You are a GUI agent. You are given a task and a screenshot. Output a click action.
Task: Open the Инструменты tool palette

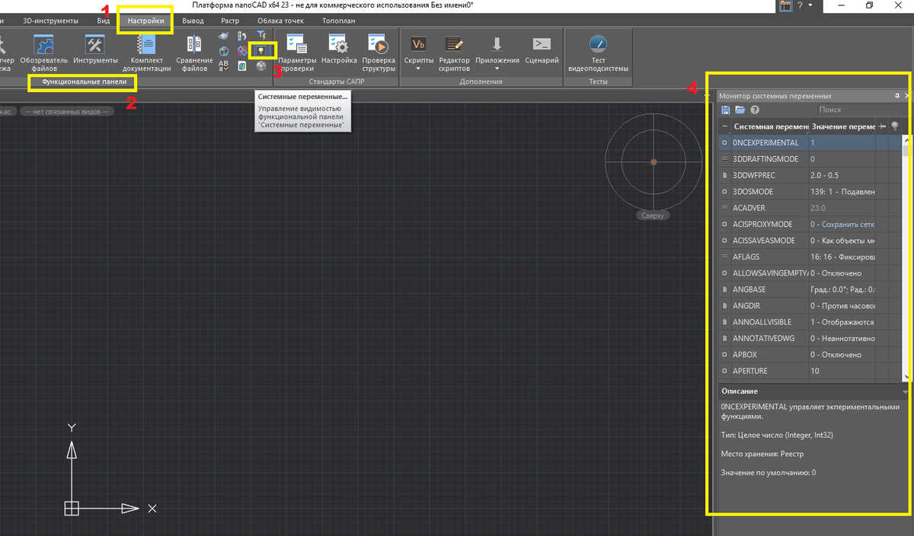(x=95, y=48)
